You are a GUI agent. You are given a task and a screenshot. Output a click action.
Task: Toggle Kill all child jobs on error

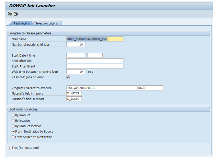point(68,77)
